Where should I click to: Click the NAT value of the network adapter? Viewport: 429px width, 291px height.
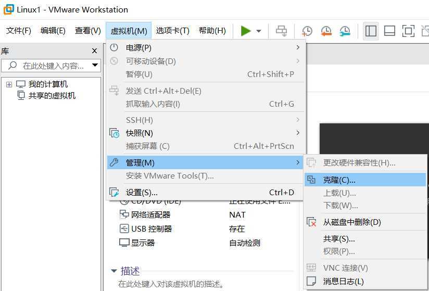coord(237,214)
